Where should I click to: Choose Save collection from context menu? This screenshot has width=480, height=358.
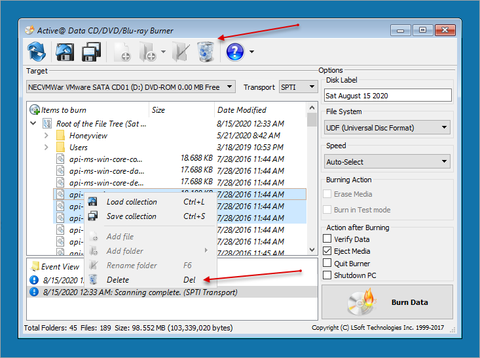click(151, 216)
